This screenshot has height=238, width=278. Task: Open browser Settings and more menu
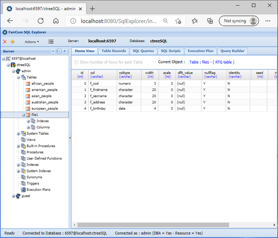268,21
